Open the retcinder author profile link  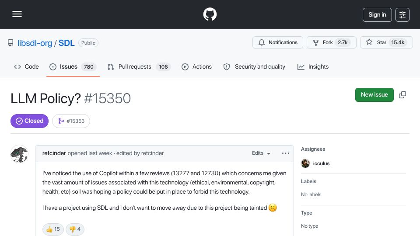[54, 153]
